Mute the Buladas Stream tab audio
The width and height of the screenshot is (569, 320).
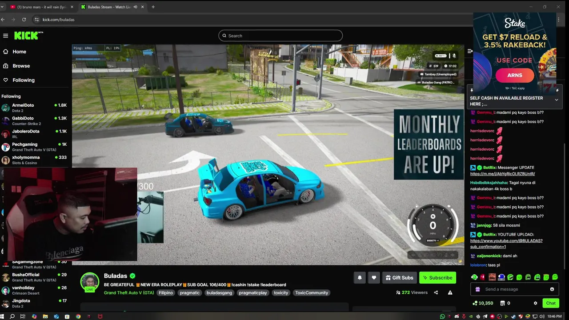(135, 7)
